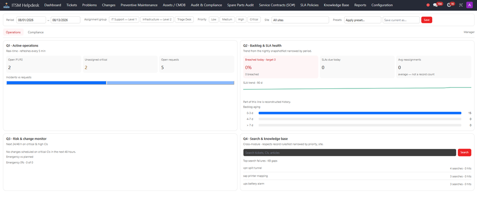
Task: Toggle the IT Support — Level 1 filter
Action: click(x=124, y=20)
